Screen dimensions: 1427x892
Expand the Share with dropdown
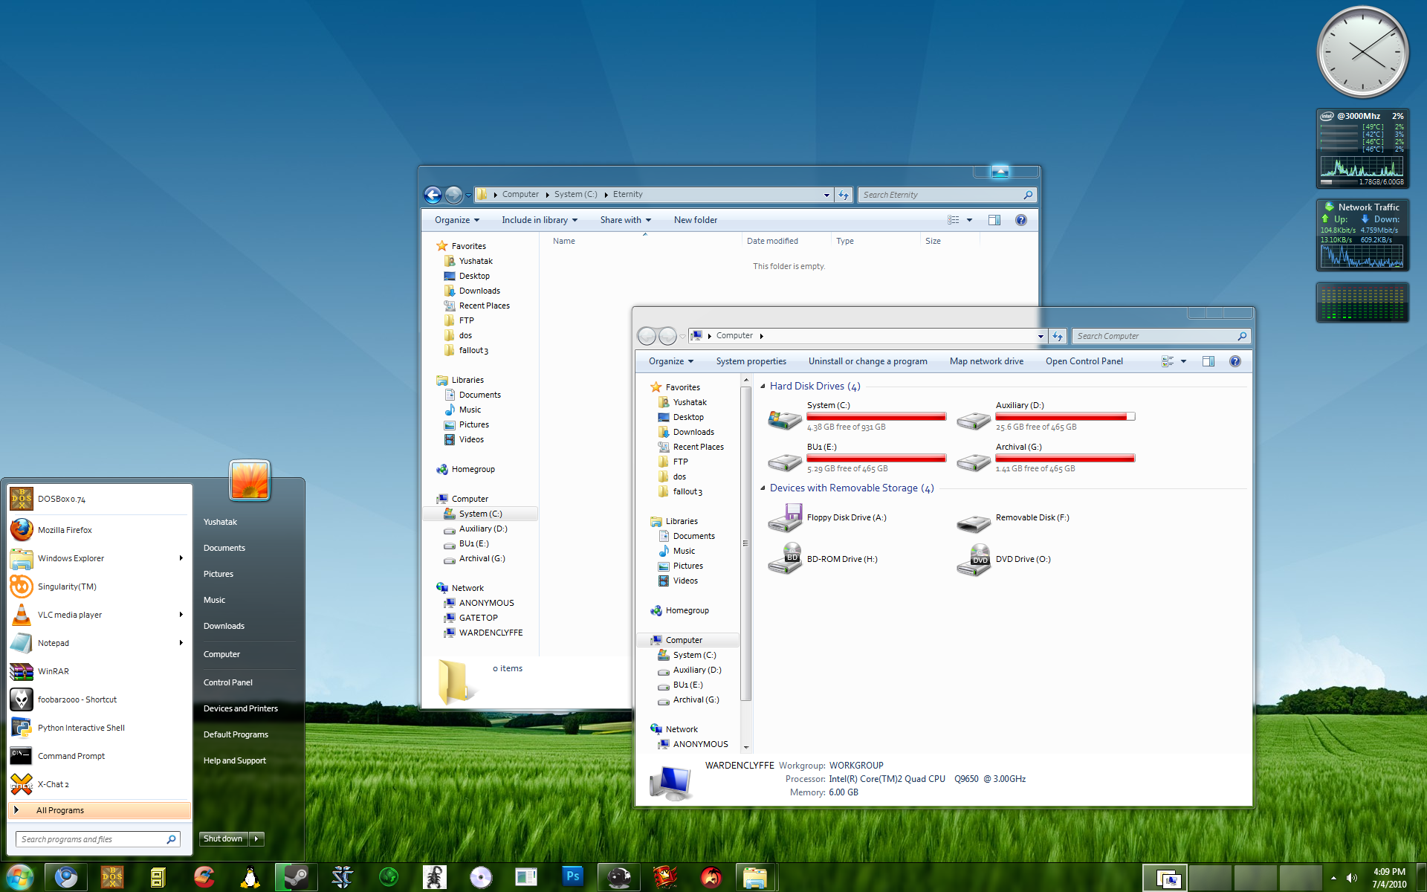click(x=625, y=220)
